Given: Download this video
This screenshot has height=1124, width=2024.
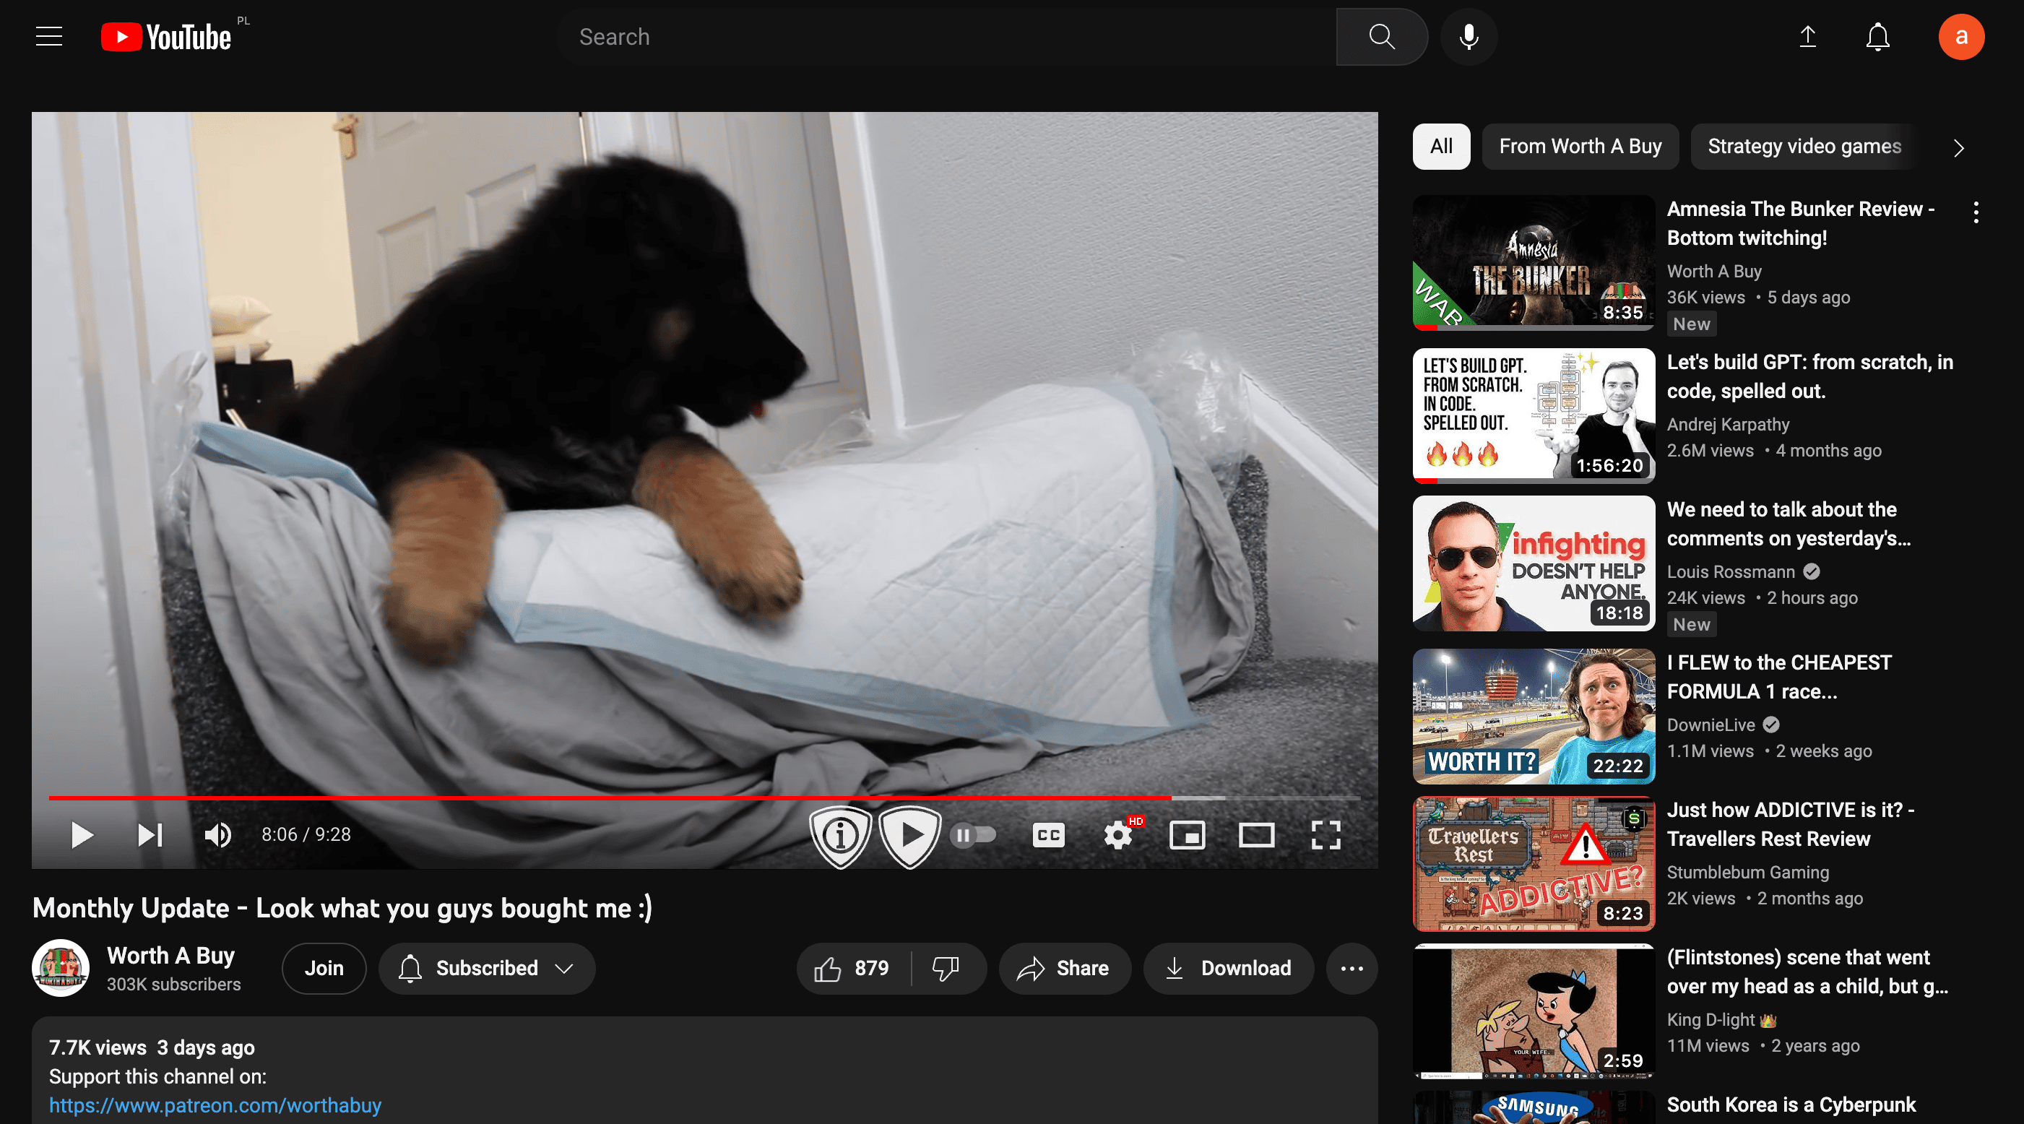Looking at the screenshot, I should 1228,969.
